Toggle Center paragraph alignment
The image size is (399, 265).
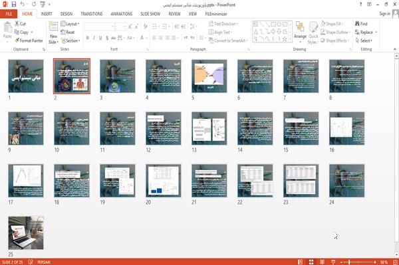pos(160,38)
